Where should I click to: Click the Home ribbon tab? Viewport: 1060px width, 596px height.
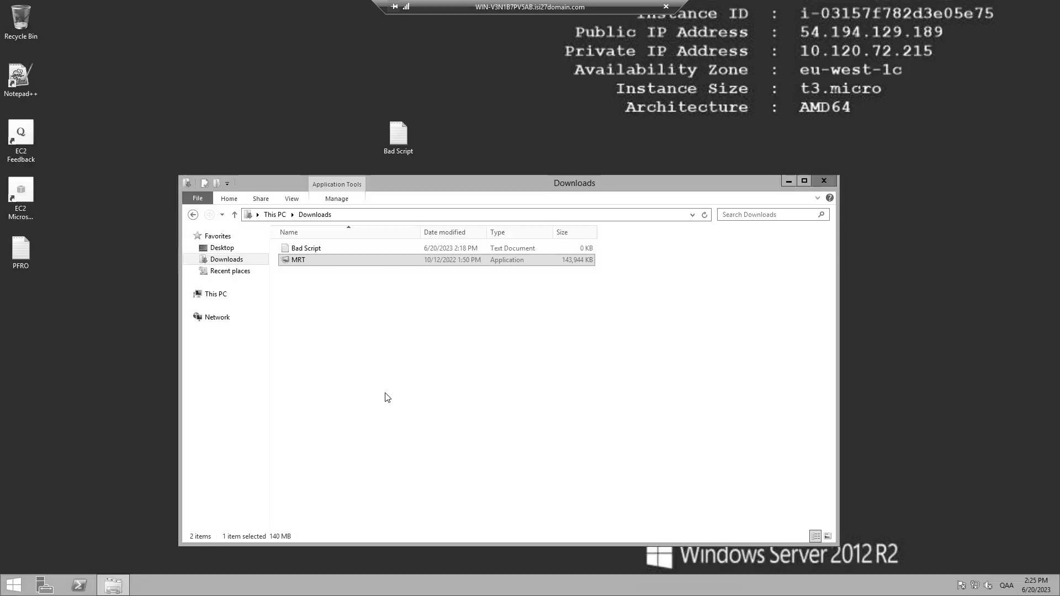pyautogui.click(x=229, y=198)
